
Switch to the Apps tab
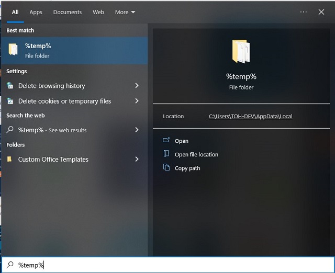click(36, 12)
